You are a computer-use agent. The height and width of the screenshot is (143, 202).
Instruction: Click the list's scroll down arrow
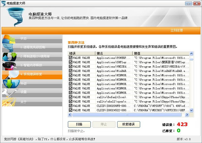192,110
